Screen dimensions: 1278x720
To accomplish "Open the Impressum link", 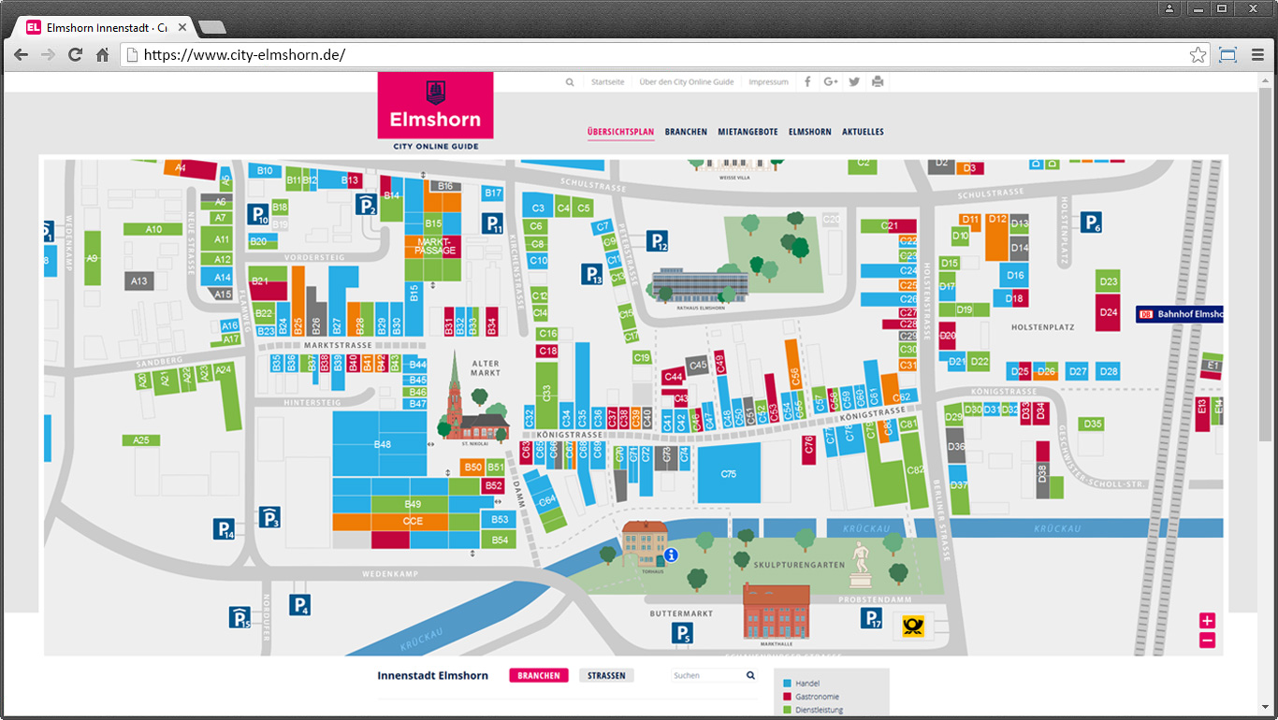I will point(768,82).
